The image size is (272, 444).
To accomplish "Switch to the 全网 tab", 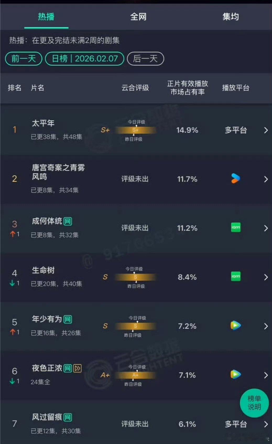I will [x=138, y=17].
